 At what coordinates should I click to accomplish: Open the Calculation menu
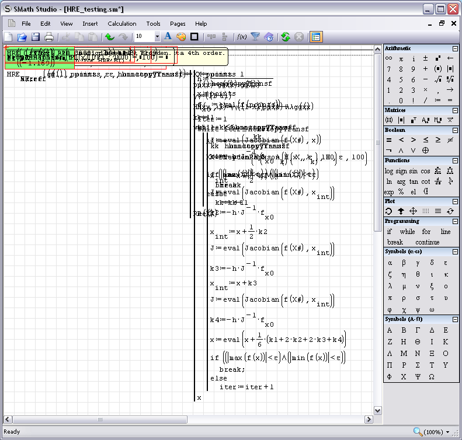121,24
